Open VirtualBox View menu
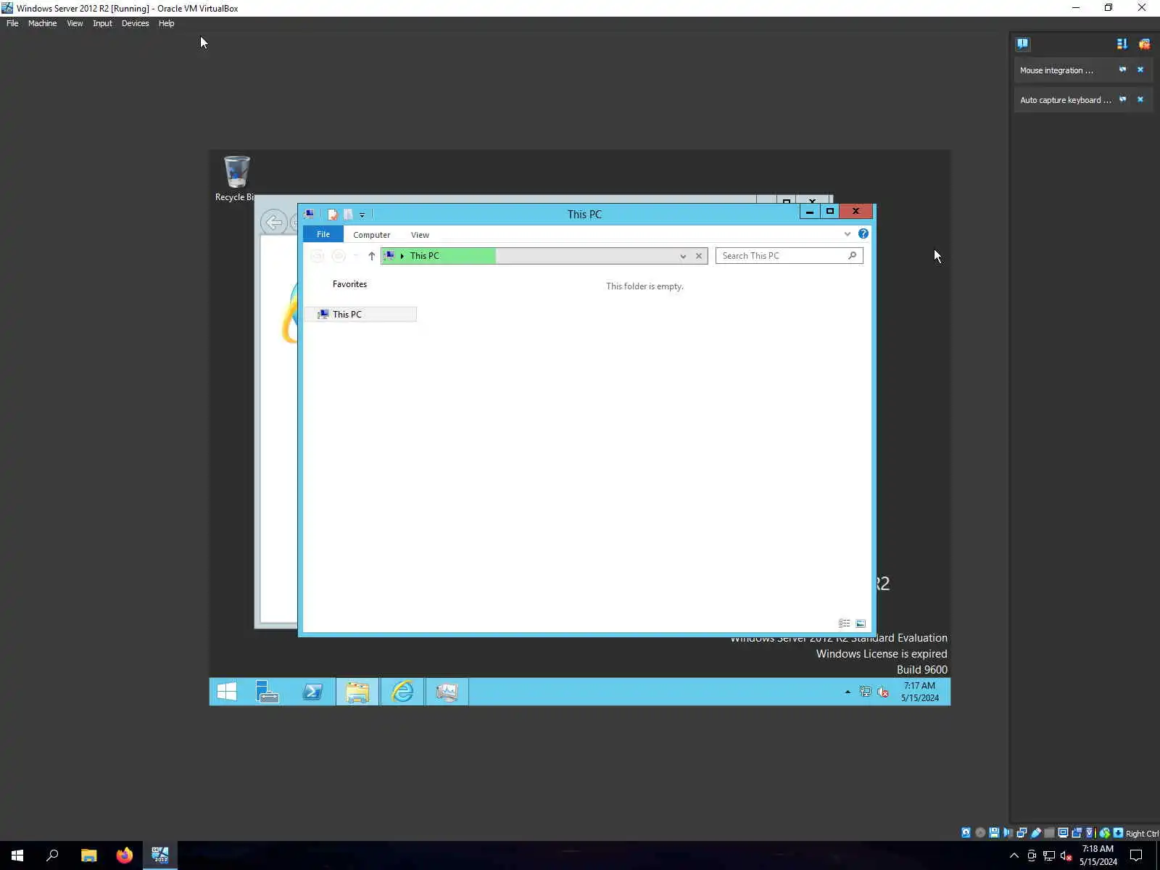This screenshot has height=870, width=1160. (x=75, y=23)
